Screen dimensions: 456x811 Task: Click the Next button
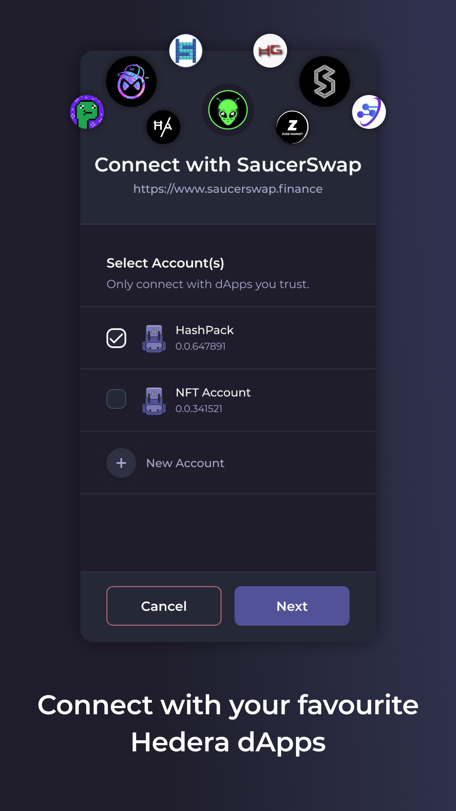point(292,606)
